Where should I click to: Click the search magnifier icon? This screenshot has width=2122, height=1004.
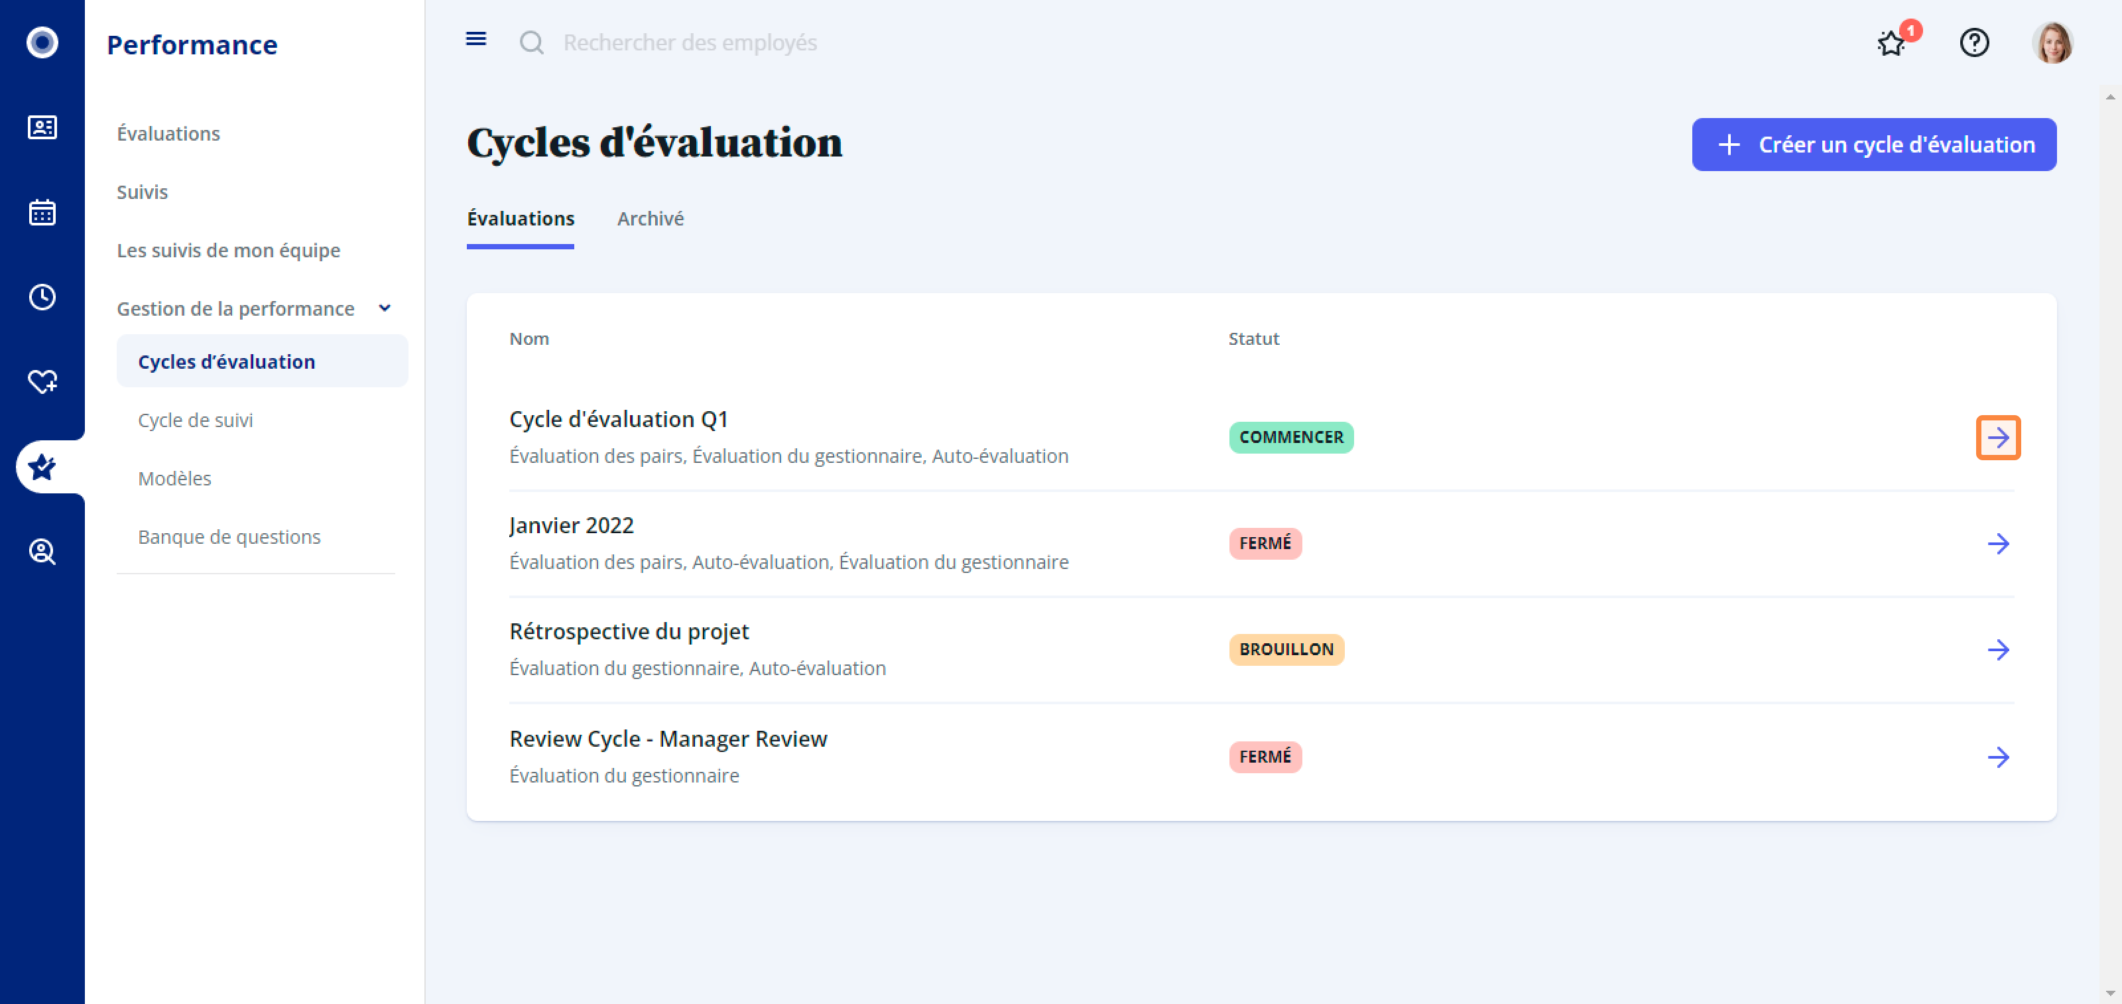coord(531,42)
